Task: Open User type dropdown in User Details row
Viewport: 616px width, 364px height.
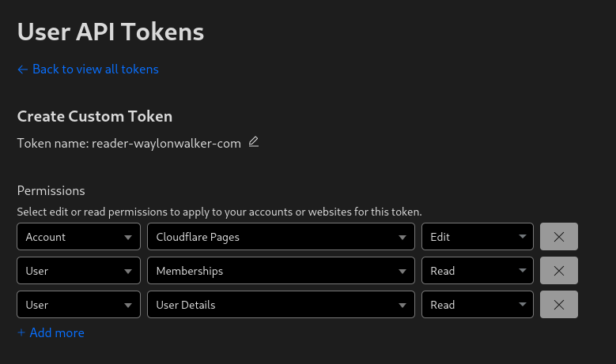Action: (x=78, y=305)
